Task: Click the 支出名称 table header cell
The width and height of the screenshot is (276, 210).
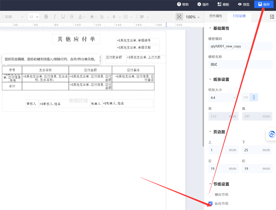Action: [x=46, y=70]
